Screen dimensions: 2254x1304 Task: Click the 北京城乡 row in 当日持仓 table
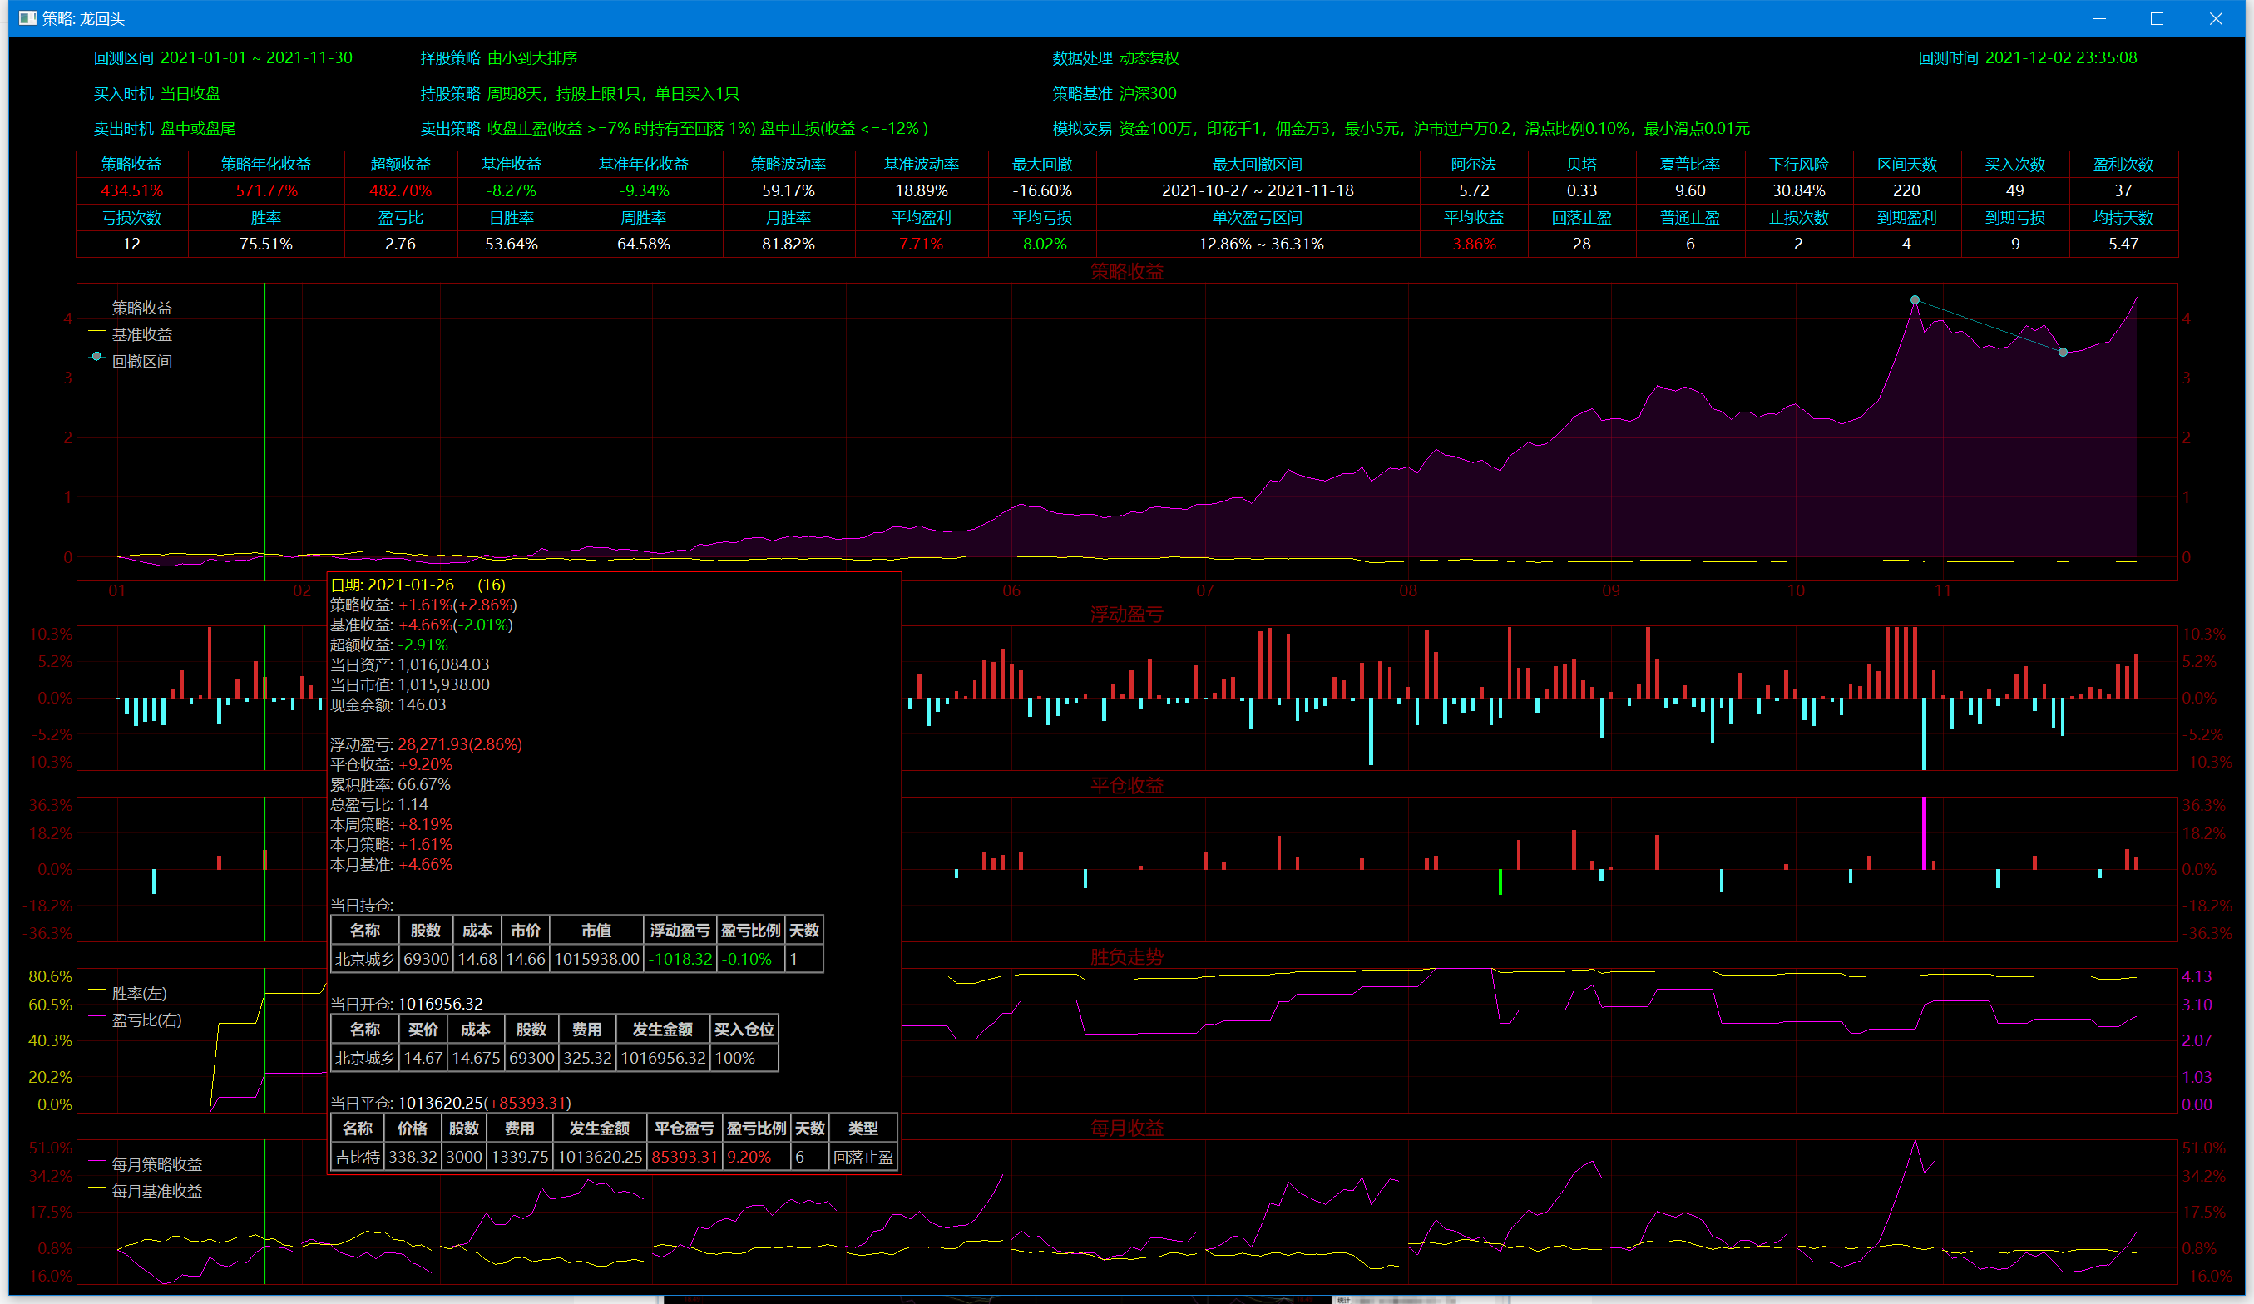(x=364, y=959)
